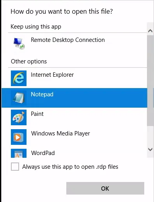Select the "Windows Media Player" text label
Image resolution: width=154 pixels, height=202 pixels.
(x=60, y=133)
